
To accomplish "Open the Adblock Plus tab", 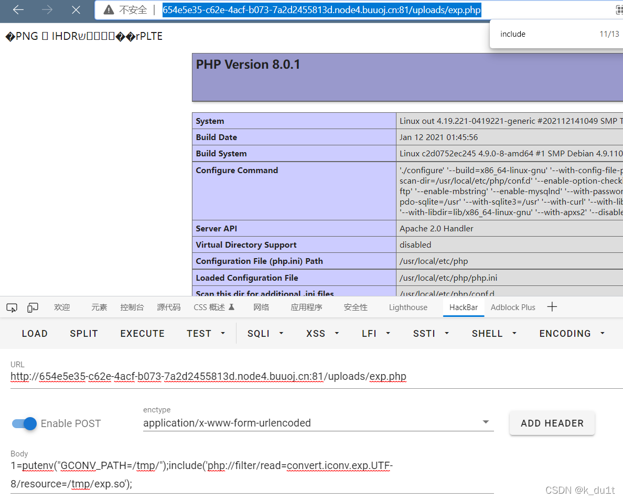I will 513,307.
